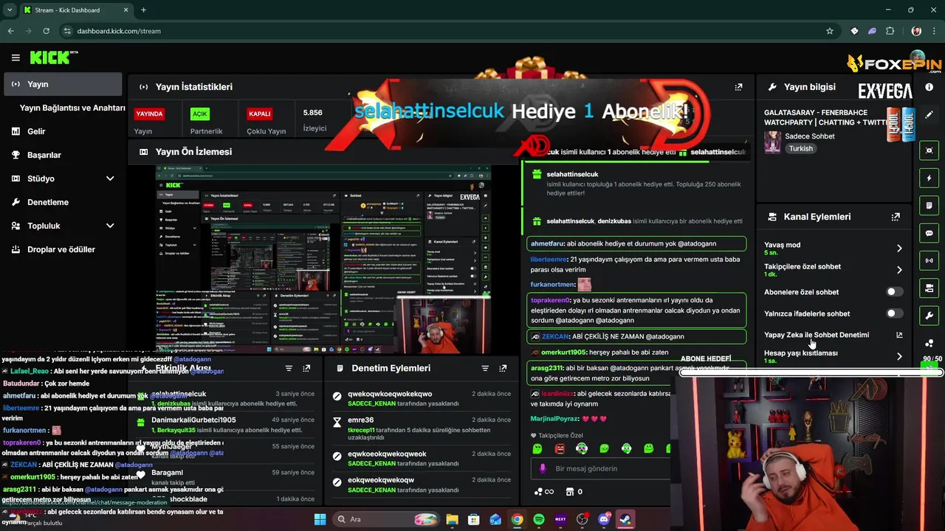Toggle the channel actions icon in right sidebar
This screenshot has height=531, width=945.
pyautogui.click(x=929, y=288)
